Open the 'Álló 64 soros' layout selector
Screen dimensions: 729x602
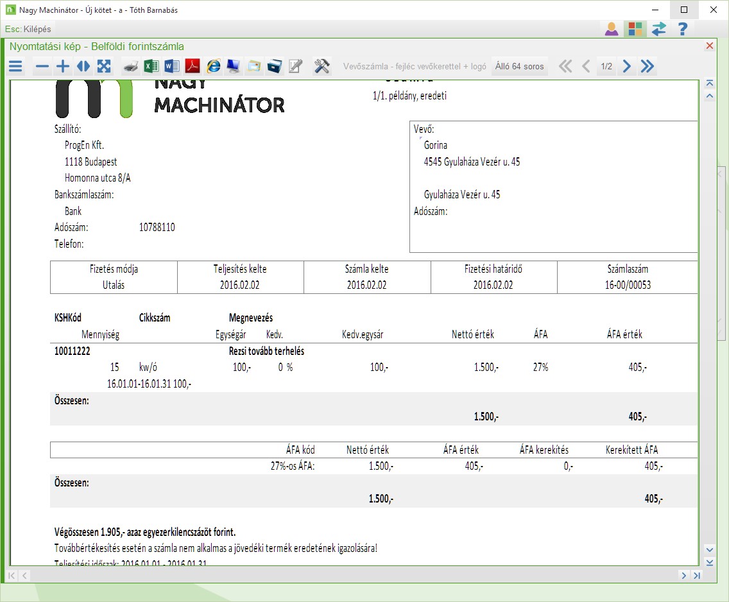(x=520, y=67)
